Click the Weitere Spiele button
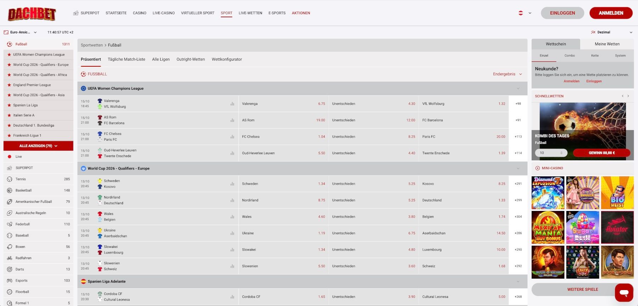638x306 pixels. (x=582, y=289)
